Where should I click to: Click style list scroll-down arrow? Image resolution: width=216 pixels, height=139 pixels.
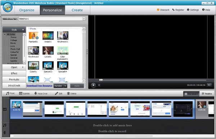pyautogui.click(x=84, y=81)
